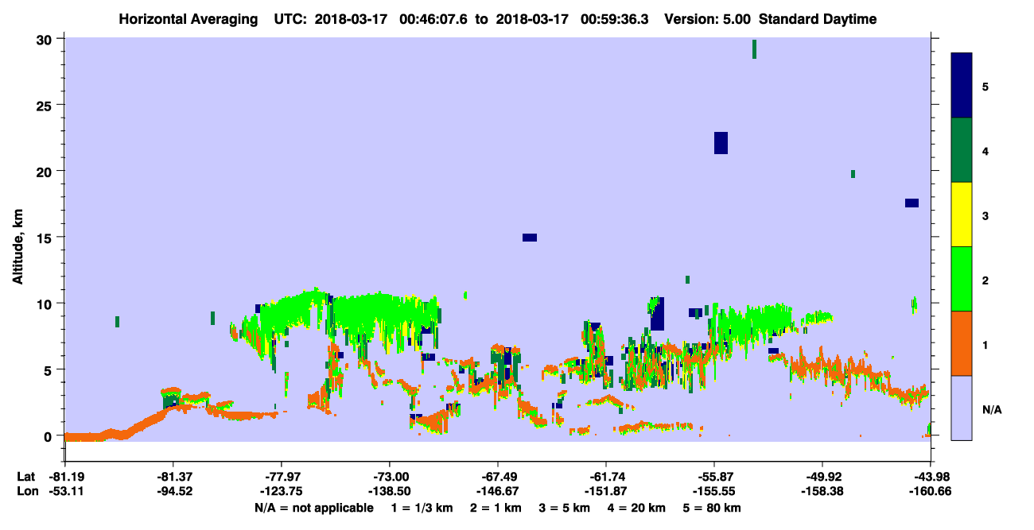Click the y-axis tick label '30'
Viewport: 1034px width, 530px height.
click(46, 39)
